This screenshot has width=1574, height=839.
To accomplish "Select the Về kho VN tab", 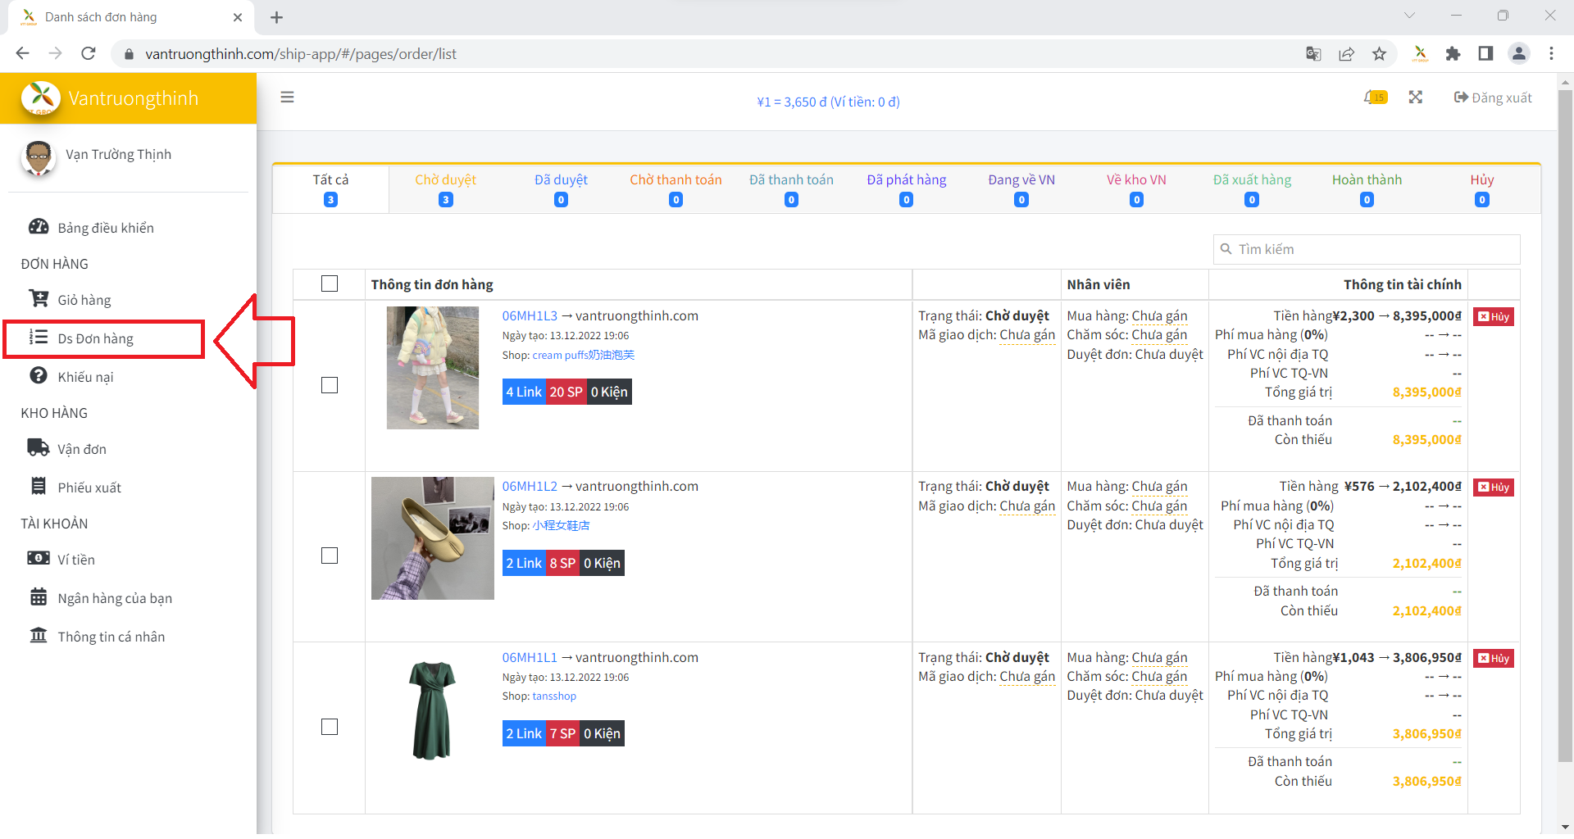I will tap(1136, 189).
